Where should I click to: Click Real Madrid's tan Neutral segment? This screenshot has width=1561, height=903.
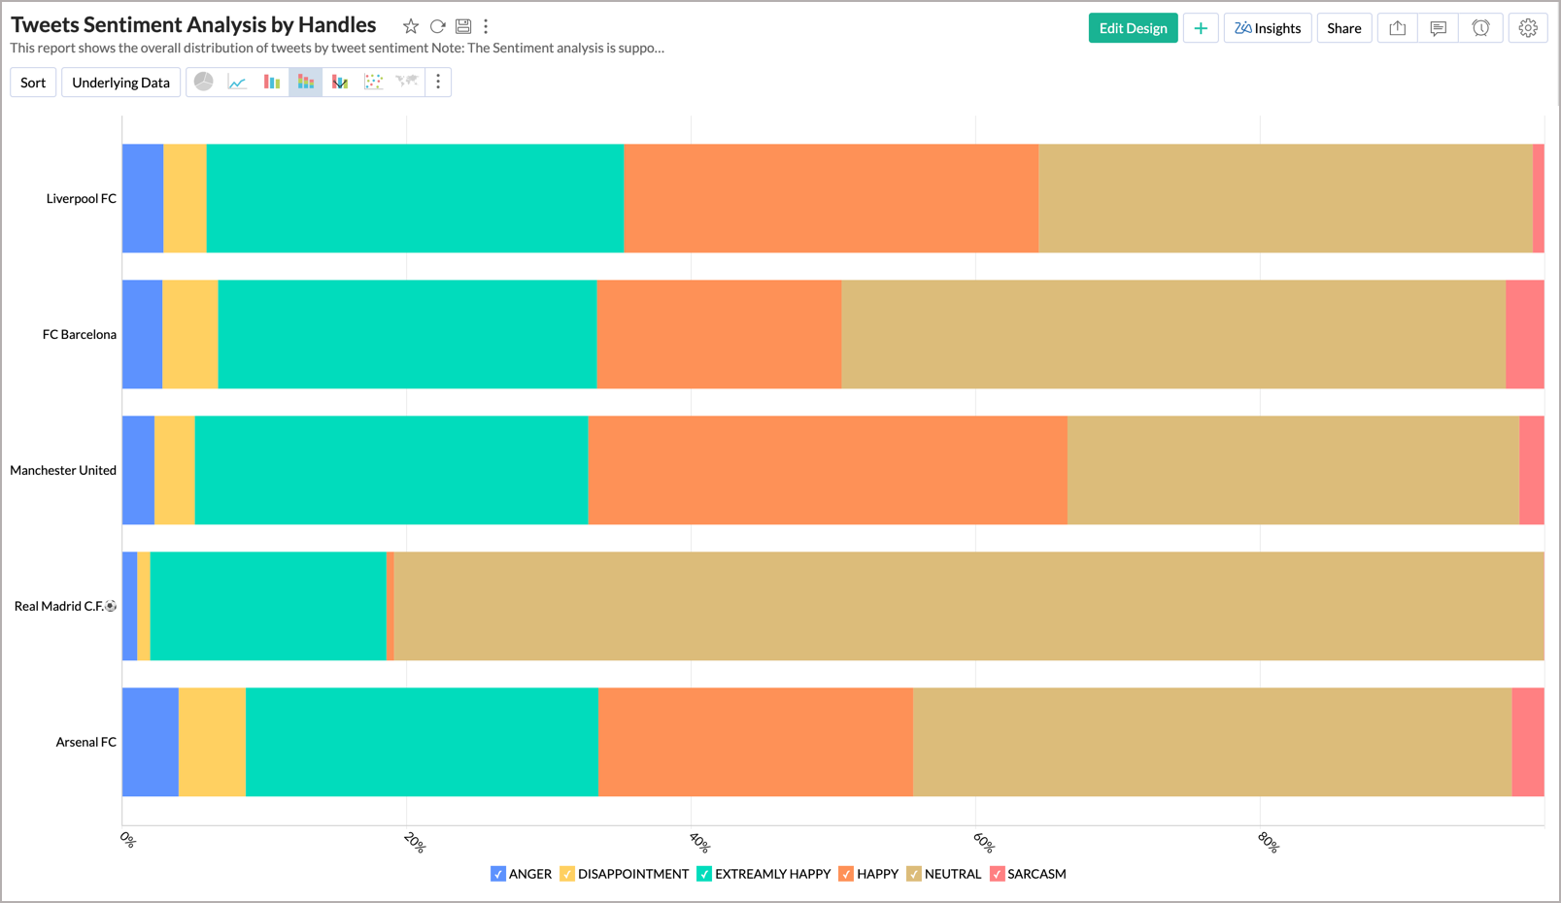[969, 606]
